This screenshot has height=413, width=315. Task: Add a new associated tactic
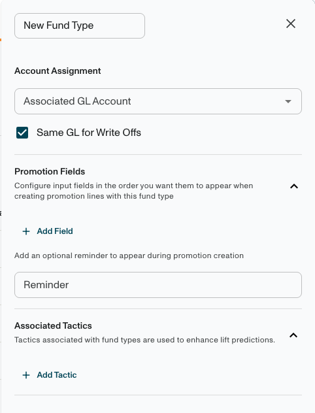[50, 375]
